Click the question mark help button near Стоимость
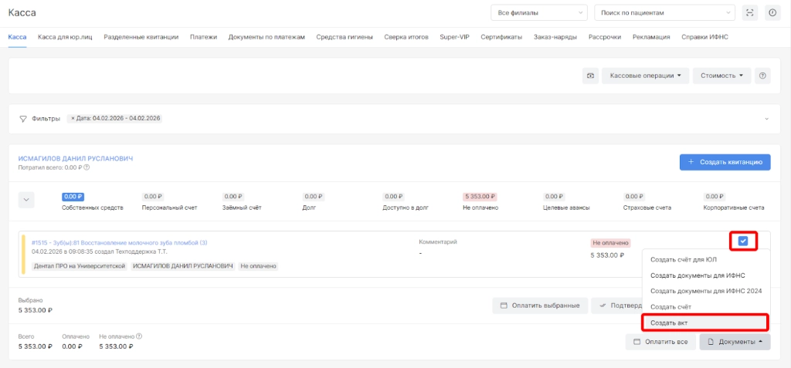The width and height of the screenshot is (791, 368). (762, 76)
